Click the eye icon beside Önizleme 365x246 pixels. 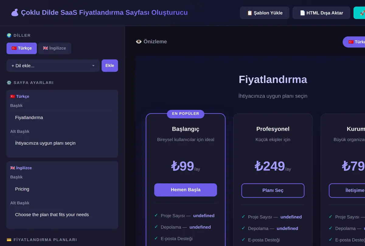point(139,42)
